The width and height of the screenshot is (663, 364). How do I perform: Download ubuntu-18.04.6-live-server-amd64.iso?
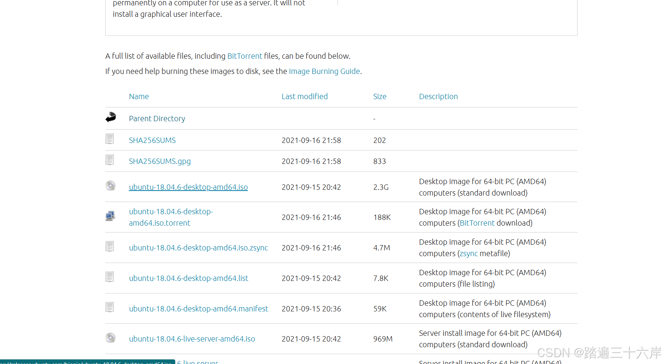tap(192, 339)
